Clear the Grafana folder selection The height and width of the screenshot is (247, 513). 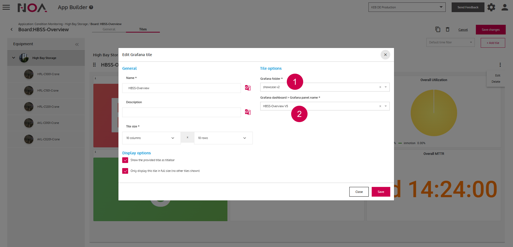tap(380, 87)
